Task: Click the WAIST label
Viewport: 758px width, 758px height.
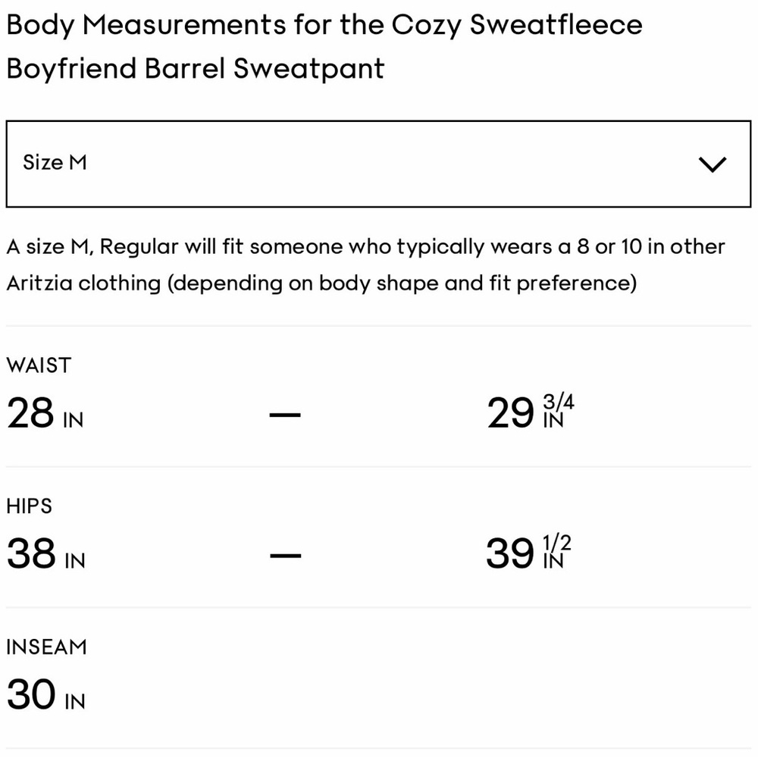Action: click(39, 365)
